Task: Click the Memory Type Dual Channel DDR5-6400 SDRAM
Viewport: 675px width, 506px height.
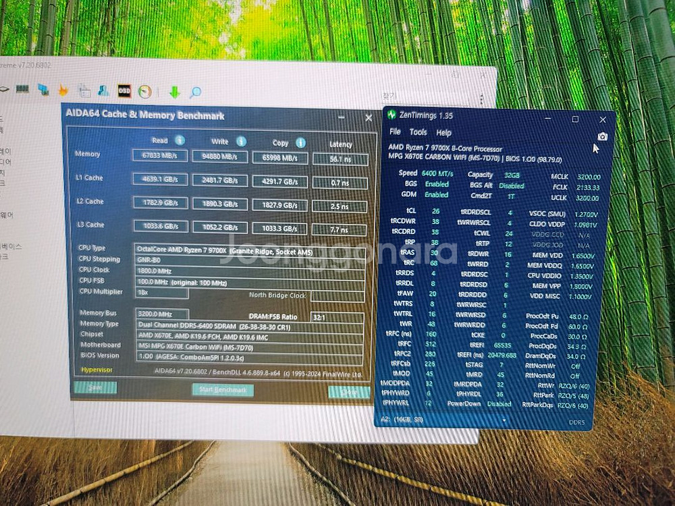Action: tap(250, 326)
